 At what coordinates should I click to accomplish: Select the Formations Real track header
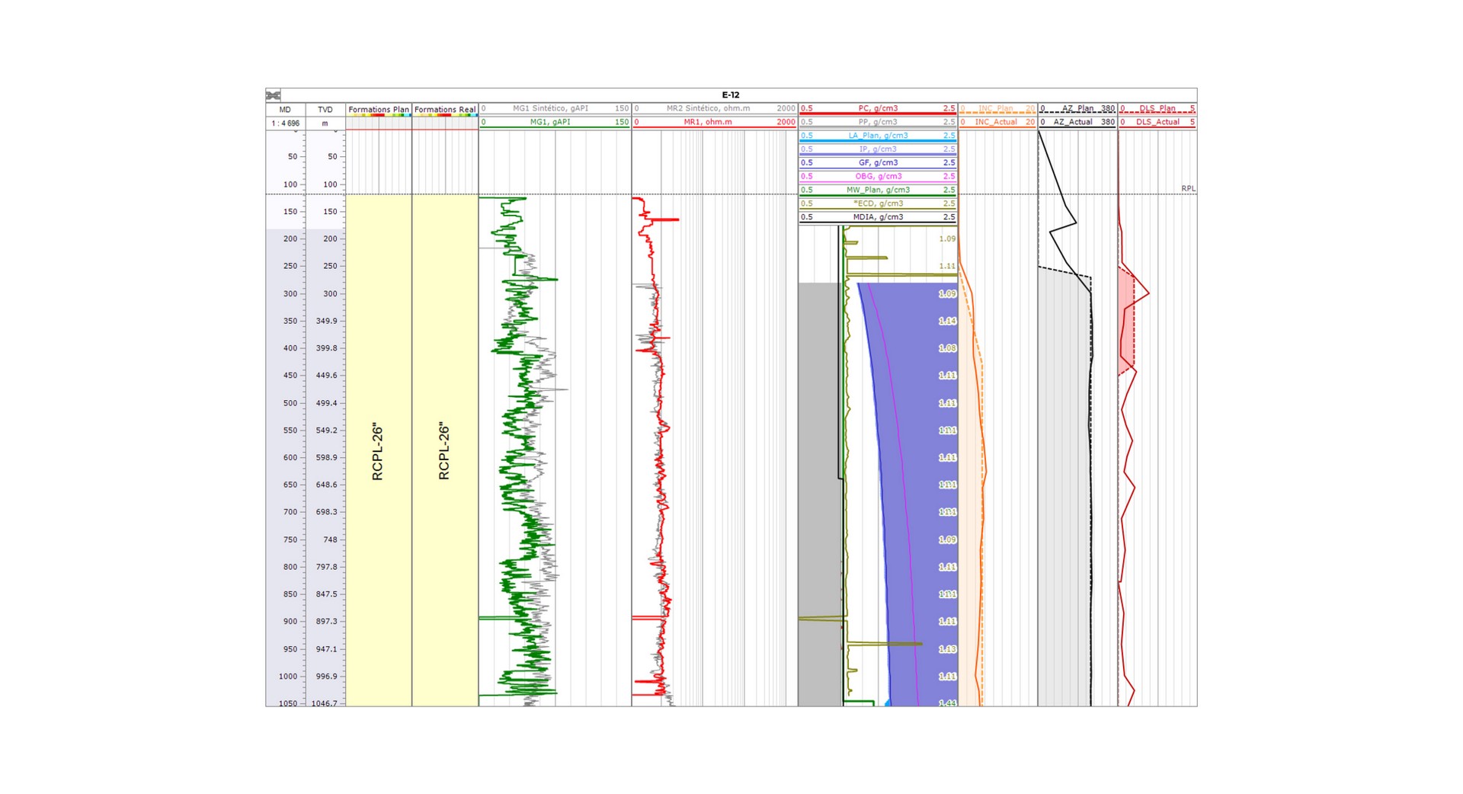click(x=445, y=109)
